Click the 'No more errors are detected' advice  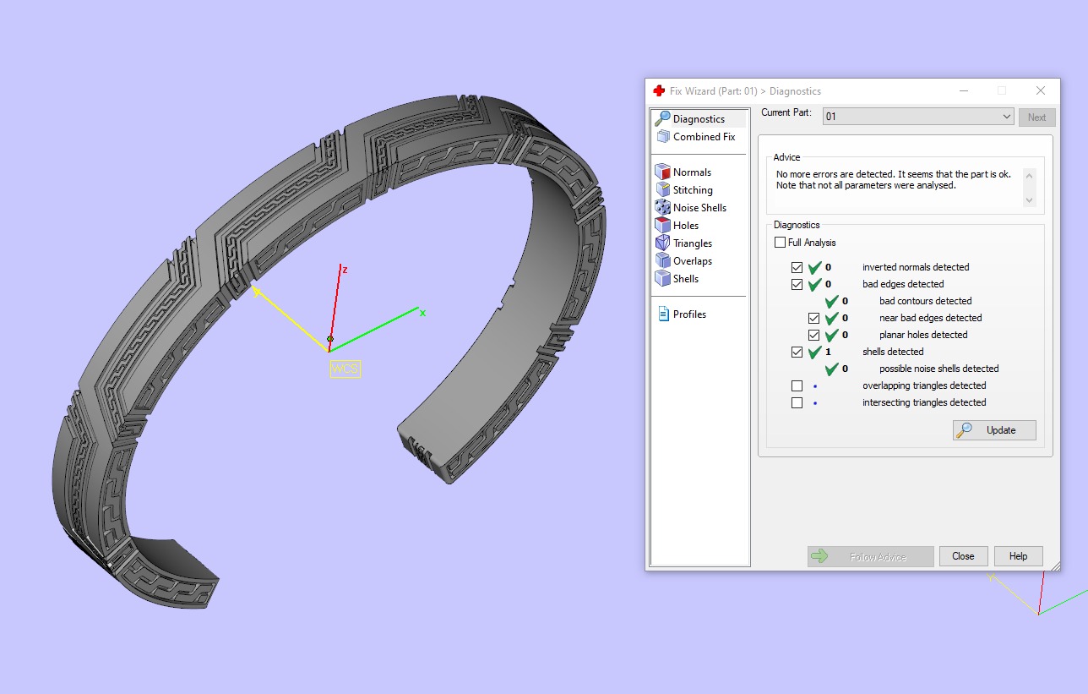click(x=894, y=180)
